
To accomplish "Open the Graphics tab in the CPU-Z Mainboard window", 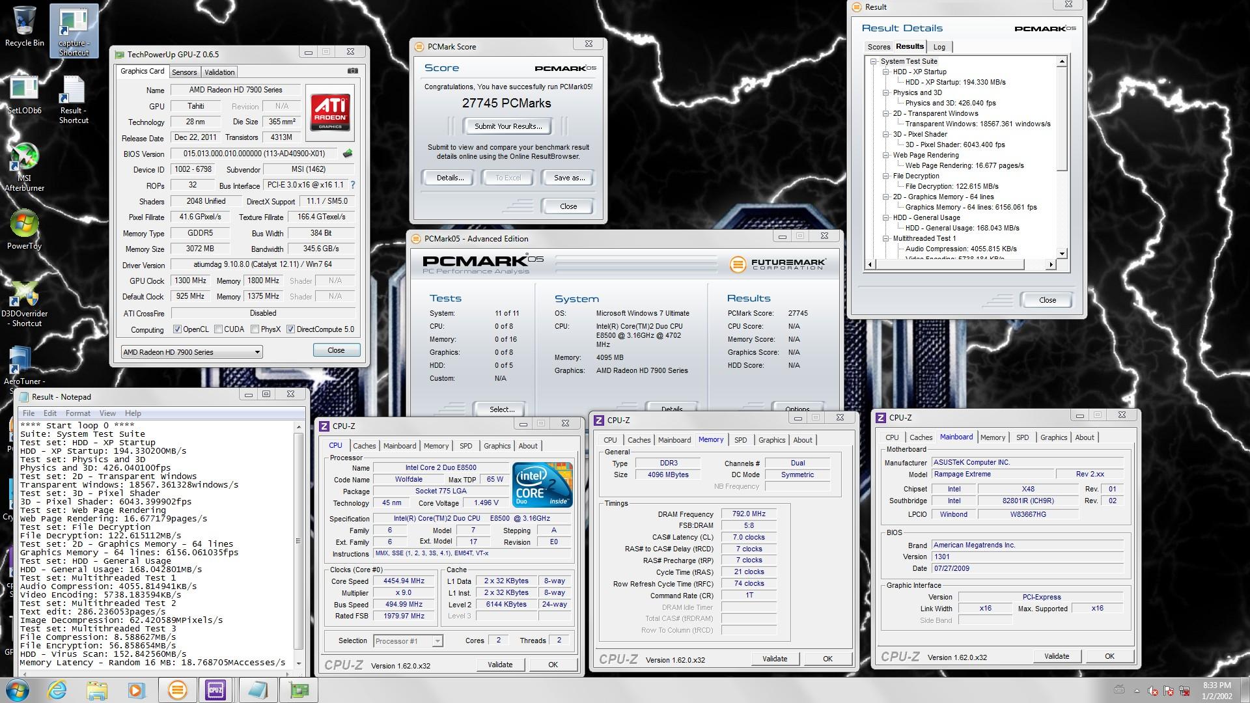I will pyautogui.click(x=1053, y=437).
